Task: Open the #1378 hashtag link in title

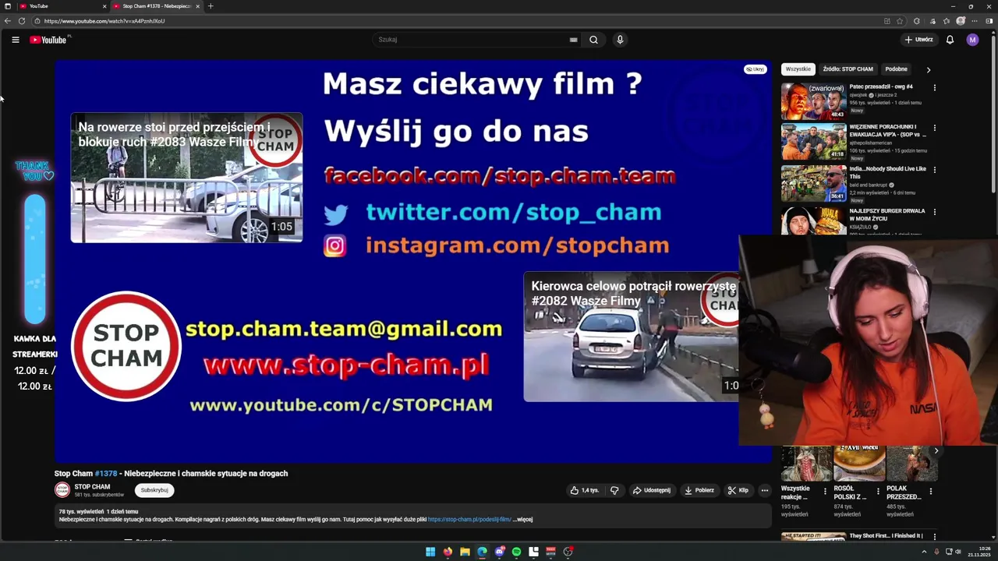Action: (x=106, y=474)
